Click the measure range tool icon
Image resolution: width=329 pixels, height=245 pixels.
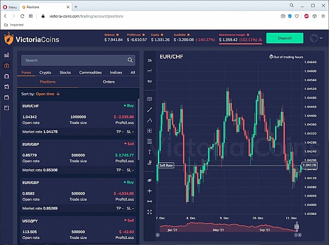point(150,201)
